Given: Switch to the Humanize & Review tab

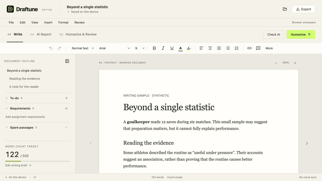Looking at the screenshot, I should point(78,34).
